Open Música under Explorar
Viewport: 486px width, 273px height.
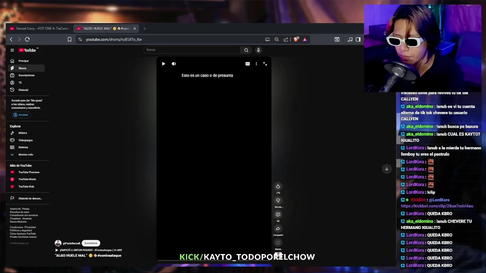(26, 133)
